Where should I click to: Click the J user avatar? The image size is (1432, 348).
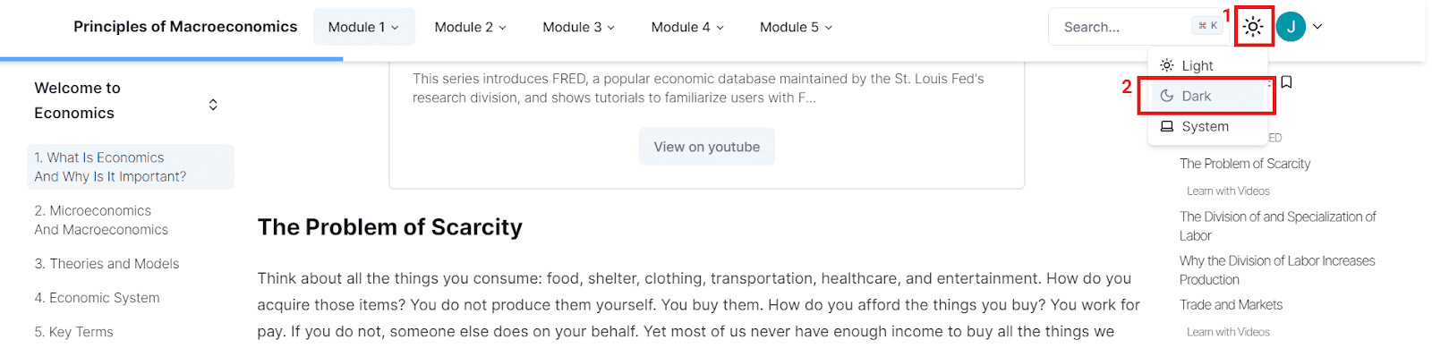1291,27
